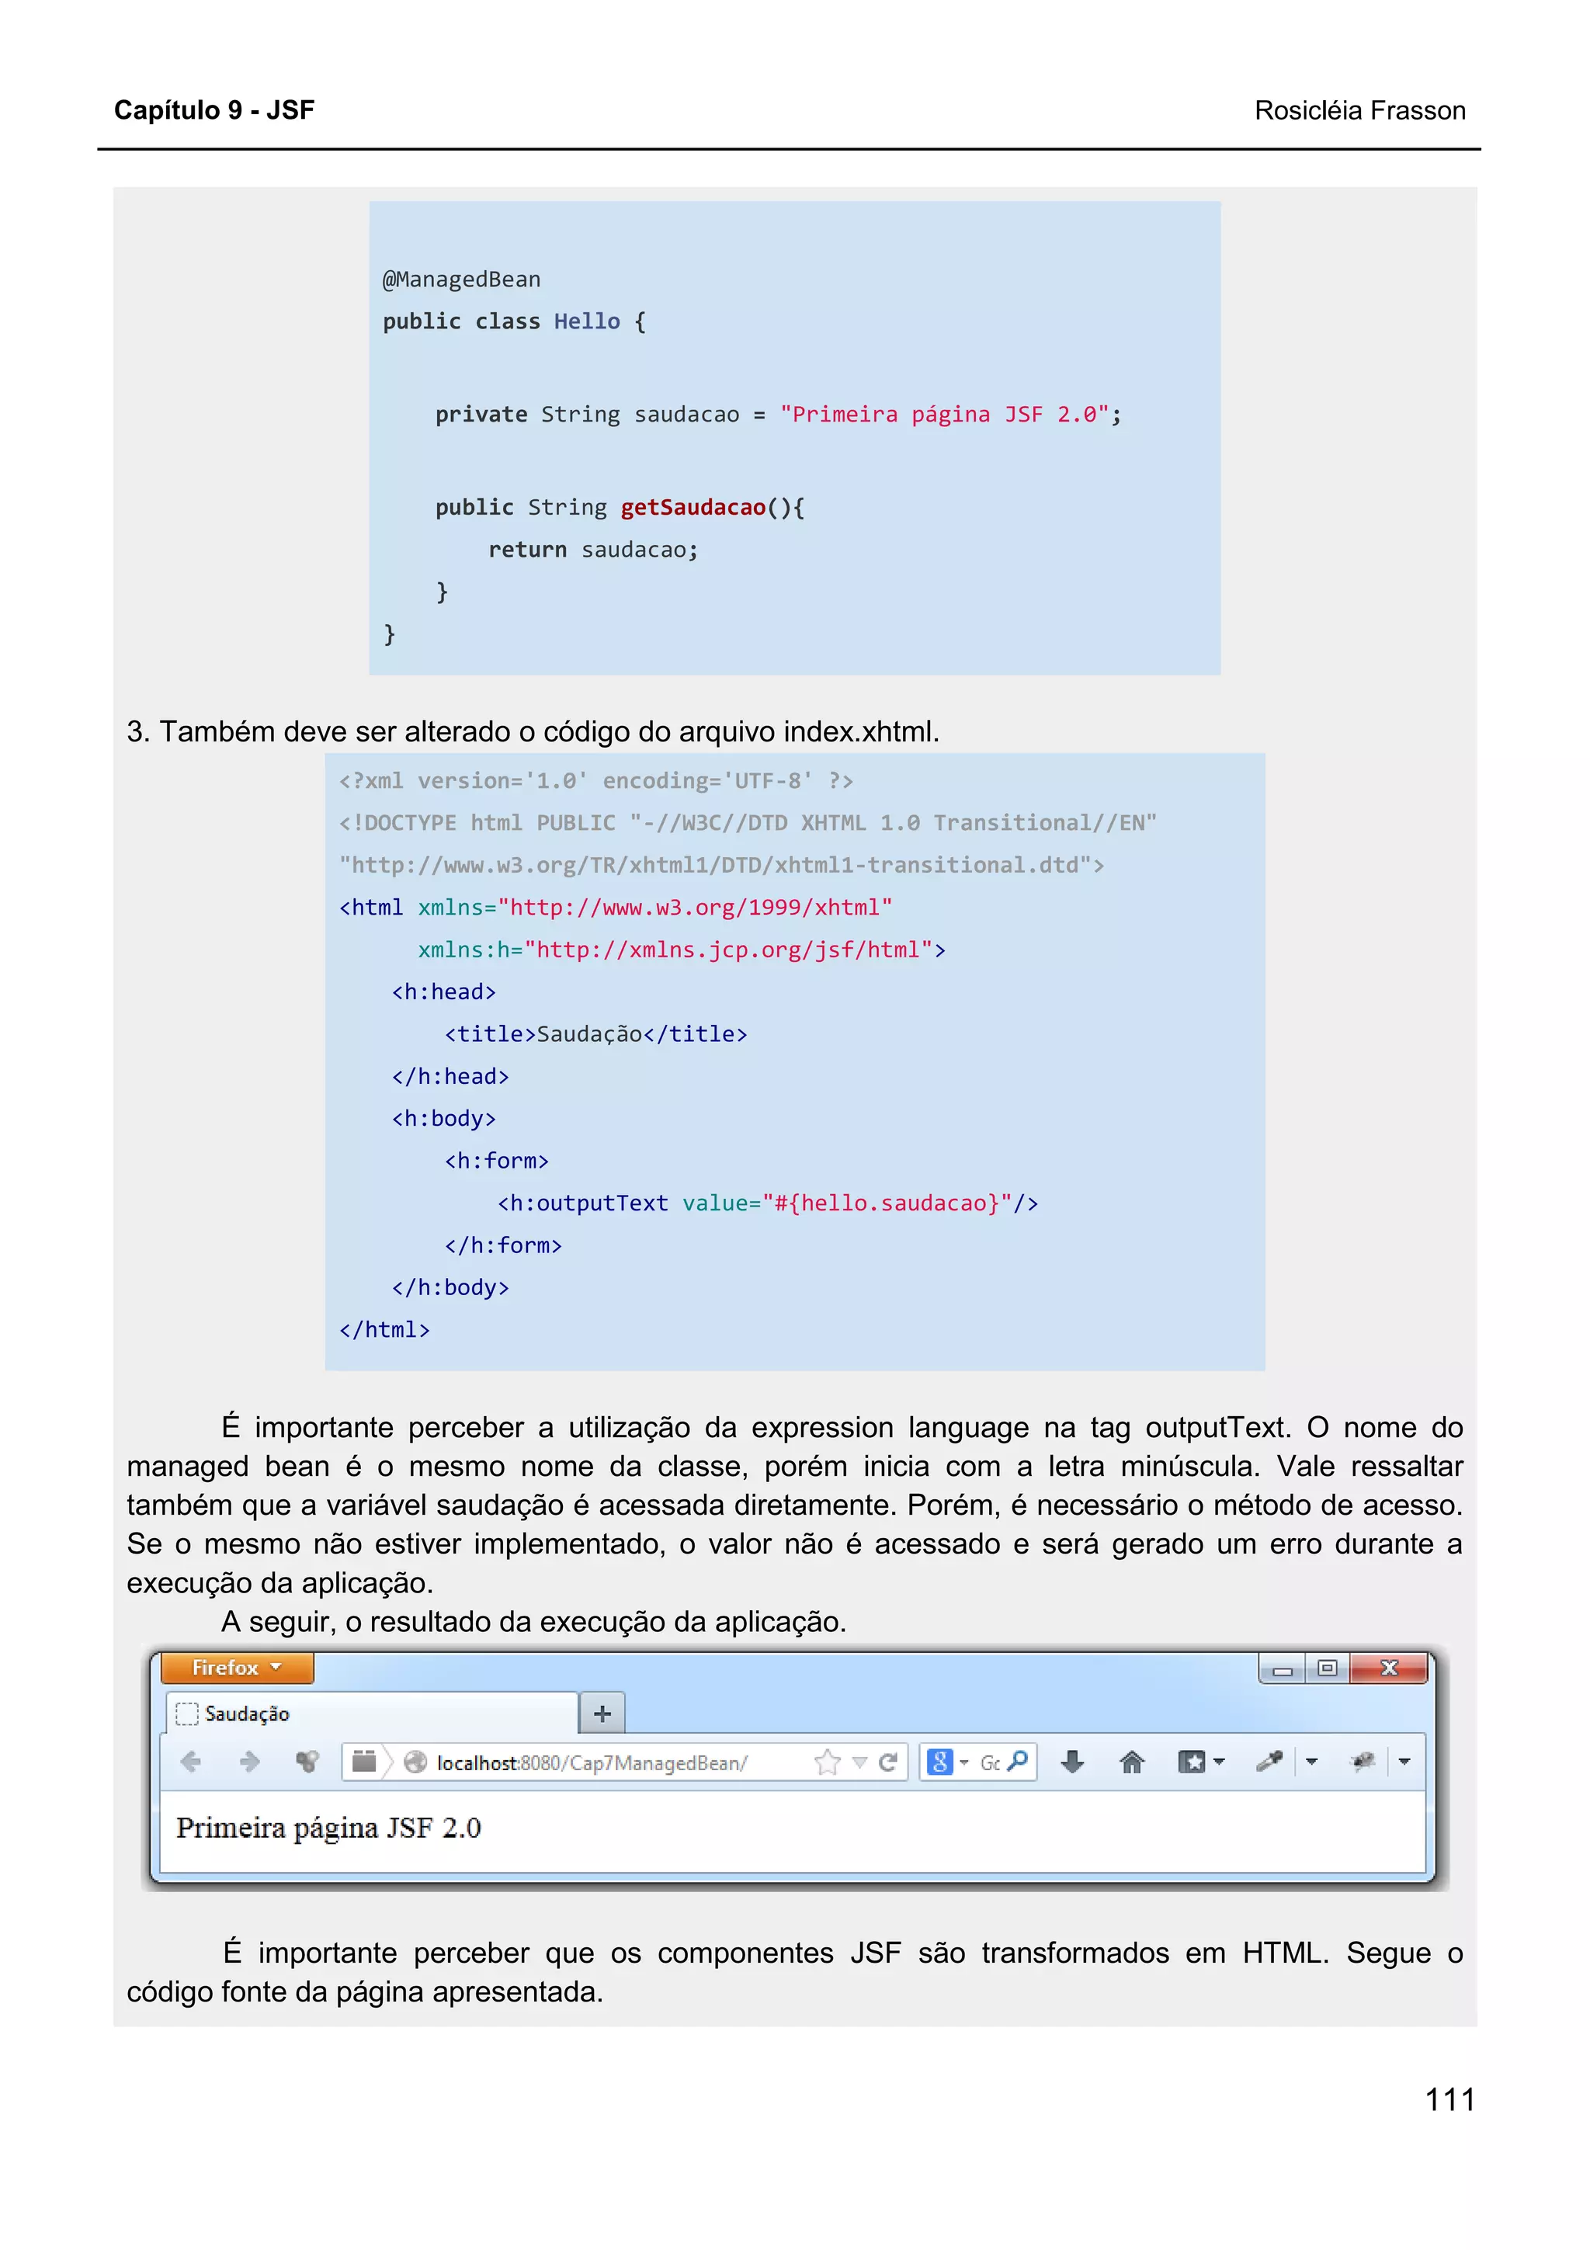Go back with the back arrow

pos(191,1762)
